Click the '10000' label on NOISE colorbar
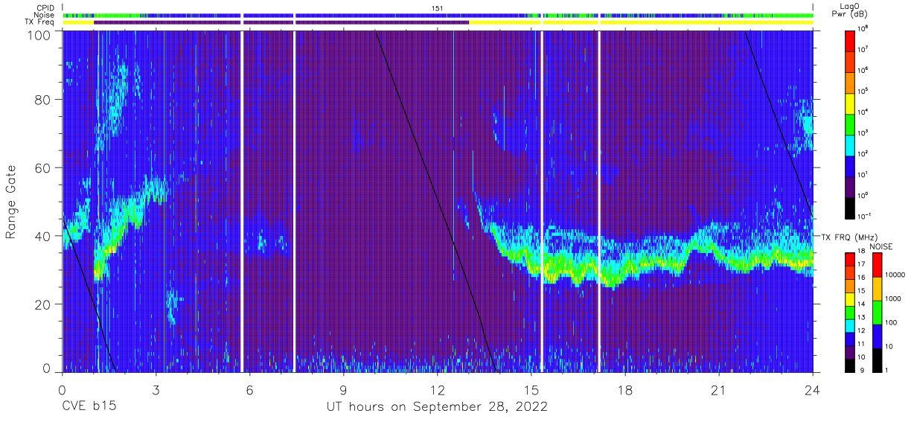 click(x=897, y=276)
